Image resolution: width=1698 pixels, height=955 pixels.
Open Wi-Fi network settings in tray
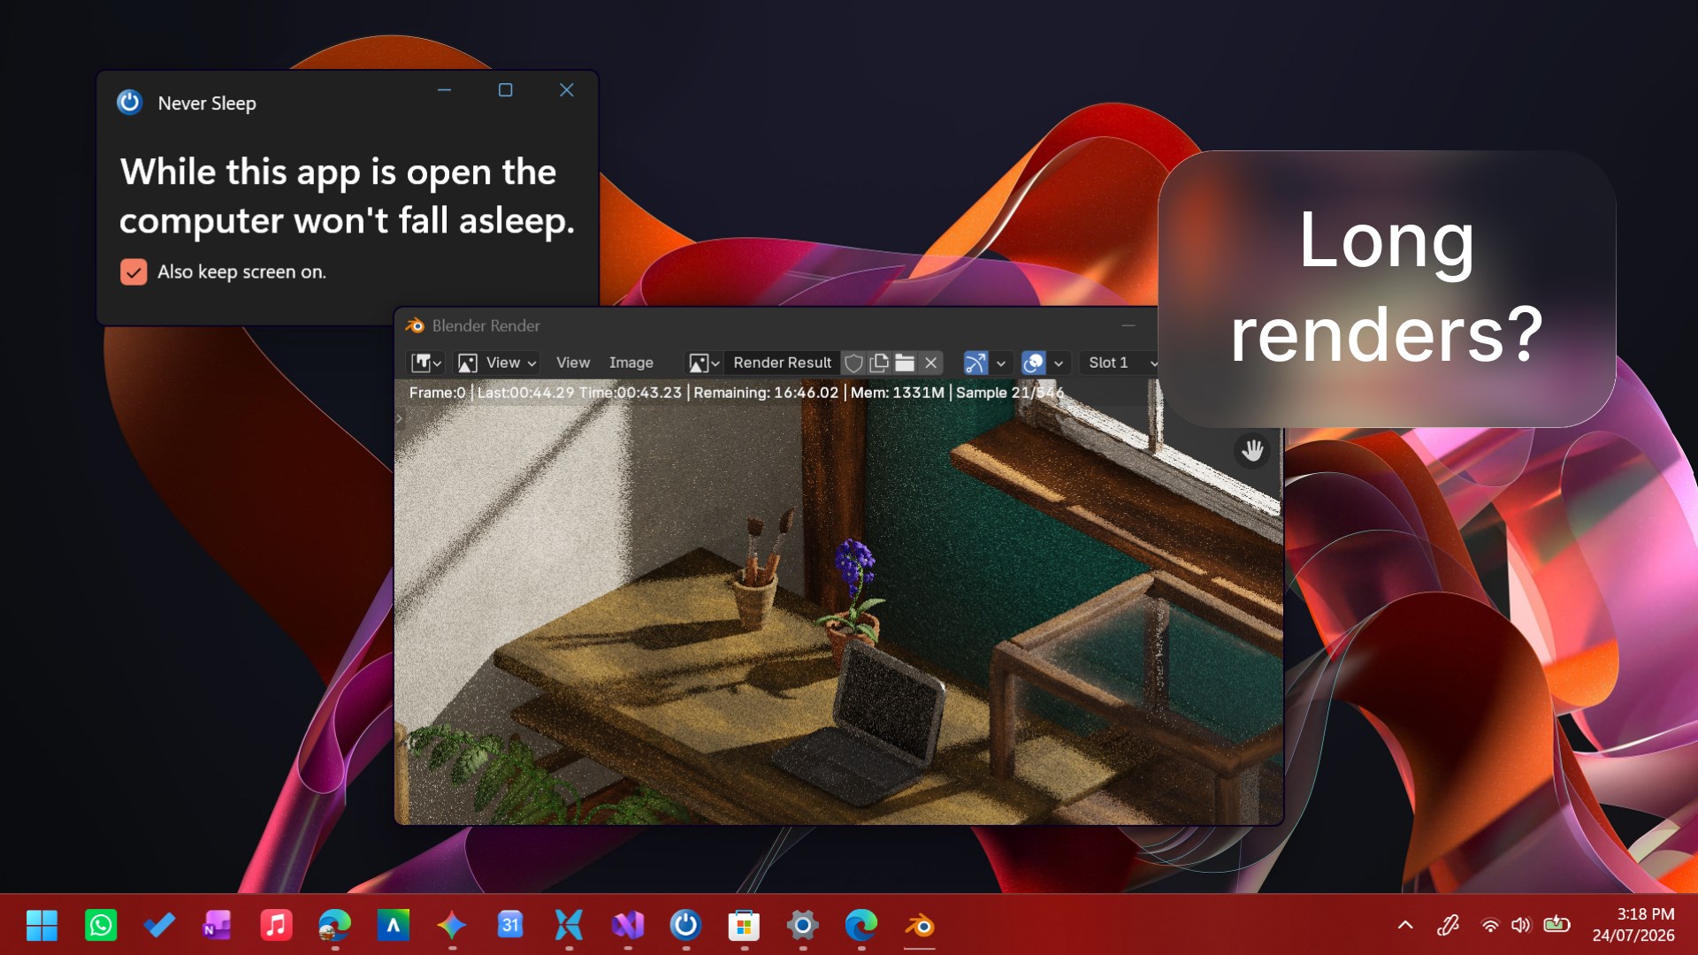click(1490, 926)
